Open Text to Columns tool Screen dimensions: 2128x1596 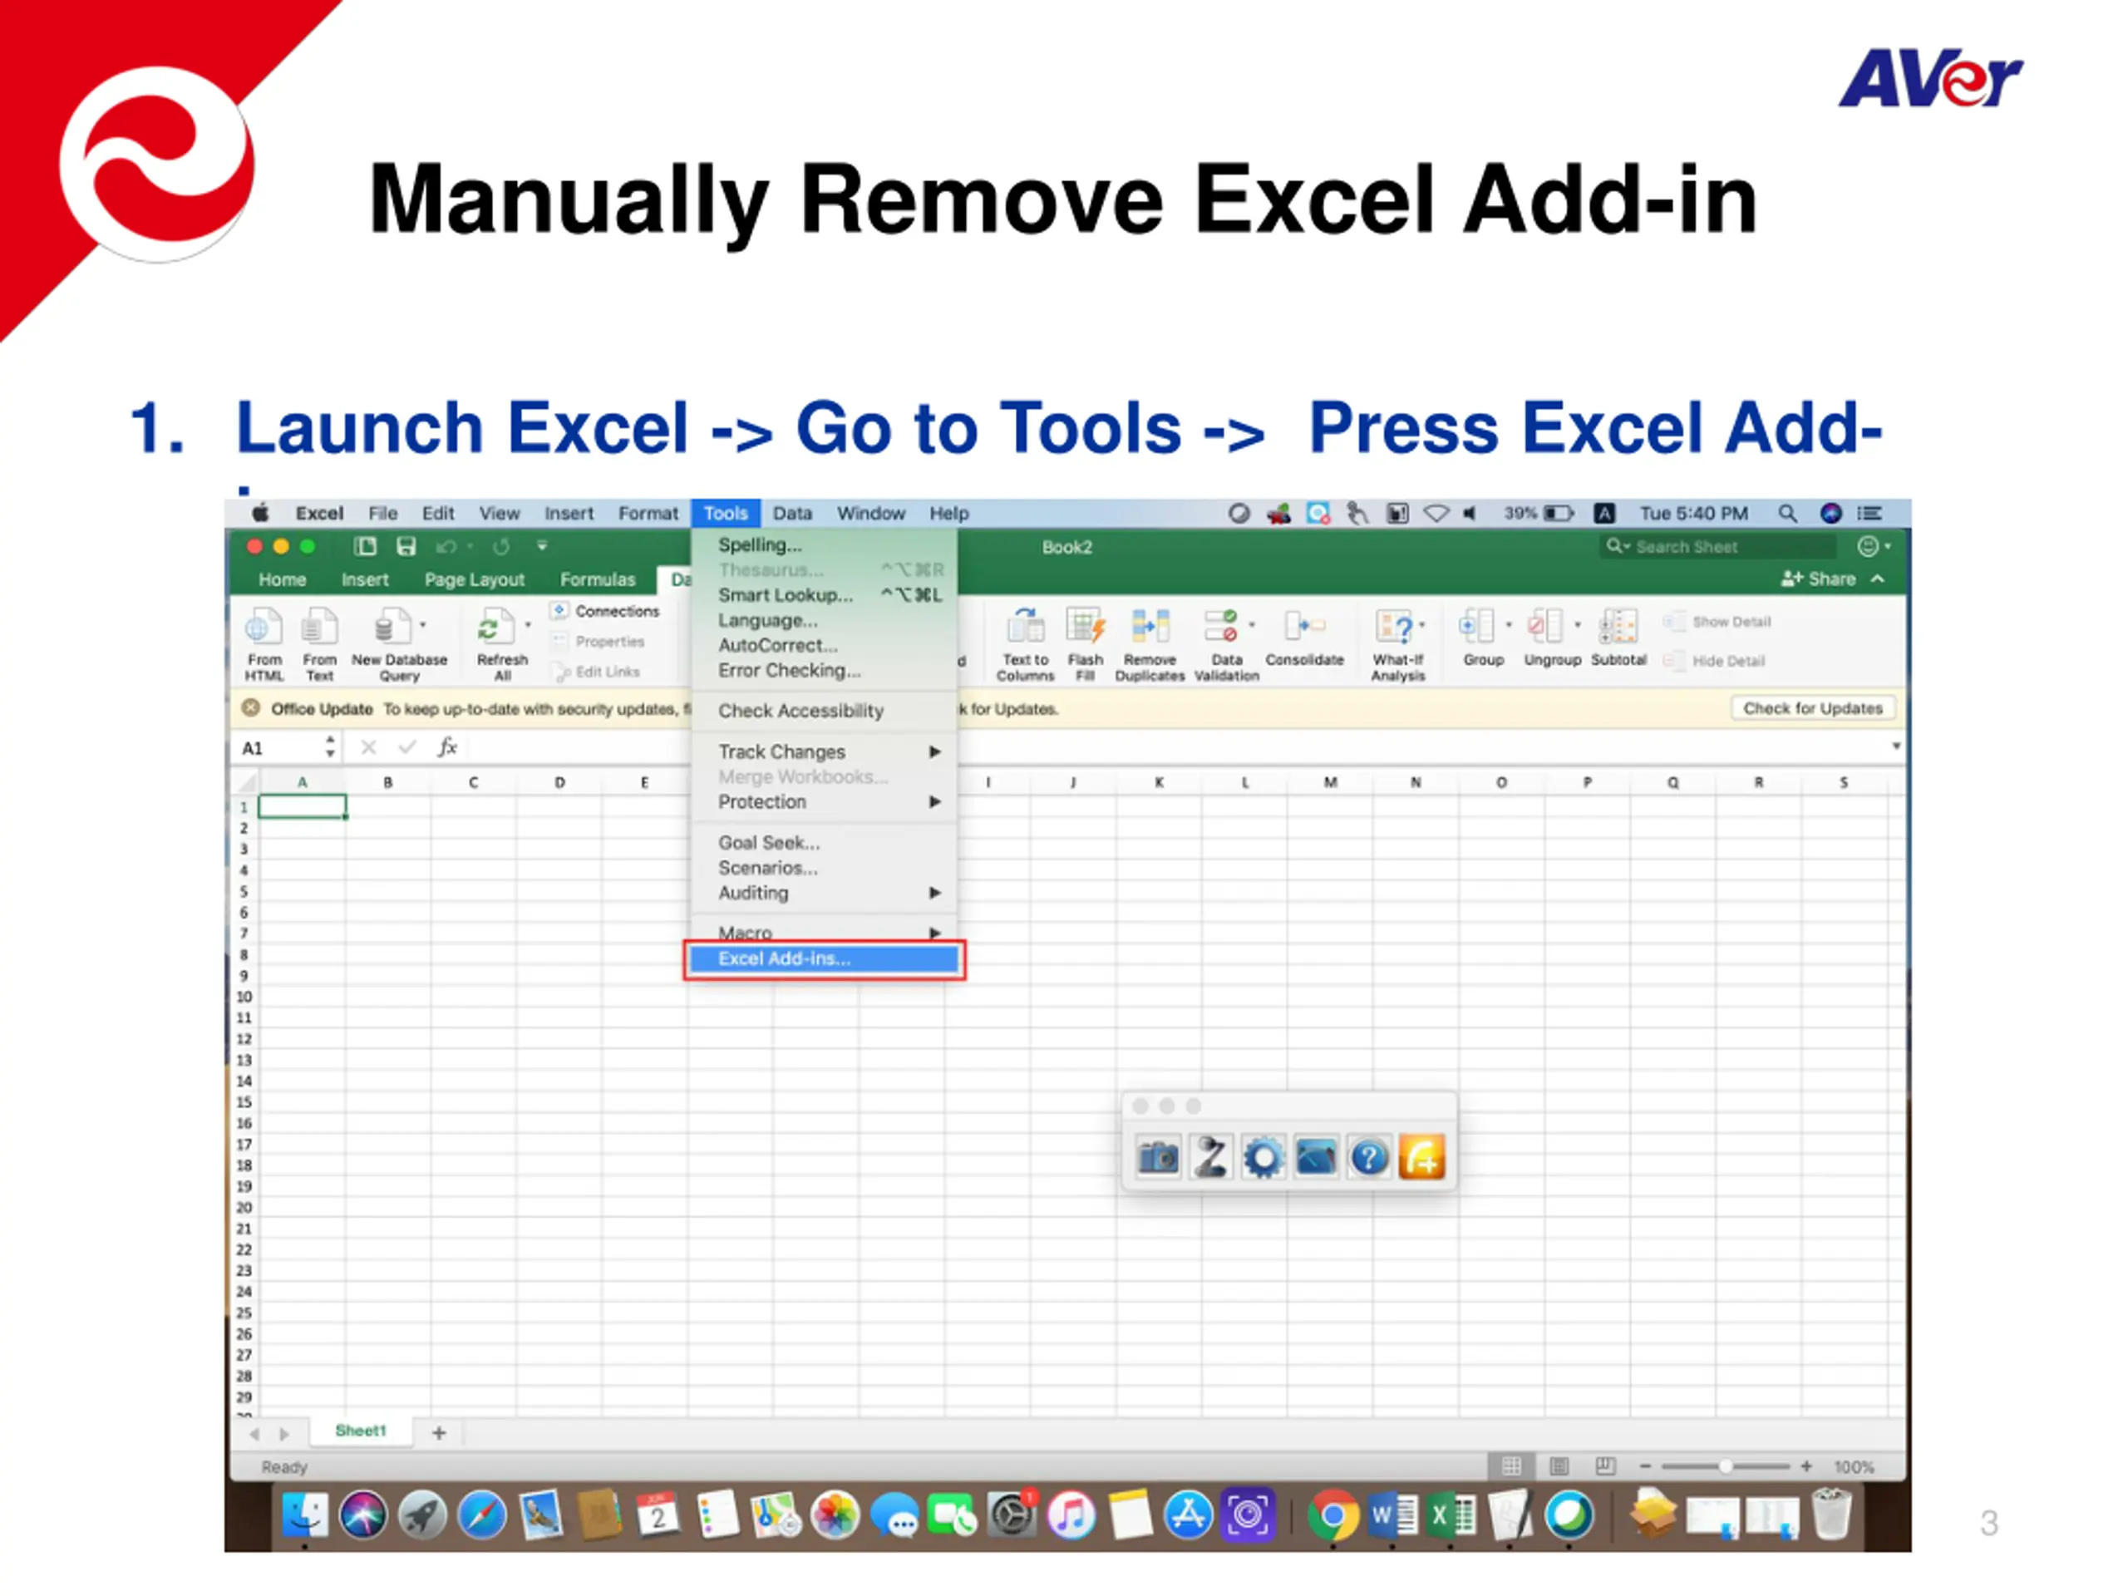(x=1025, y=643)
